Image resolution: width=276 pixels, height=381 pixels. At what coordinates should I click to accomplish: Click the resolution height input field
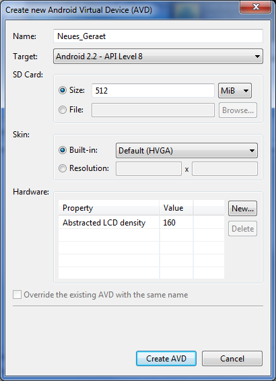point(225,169)
